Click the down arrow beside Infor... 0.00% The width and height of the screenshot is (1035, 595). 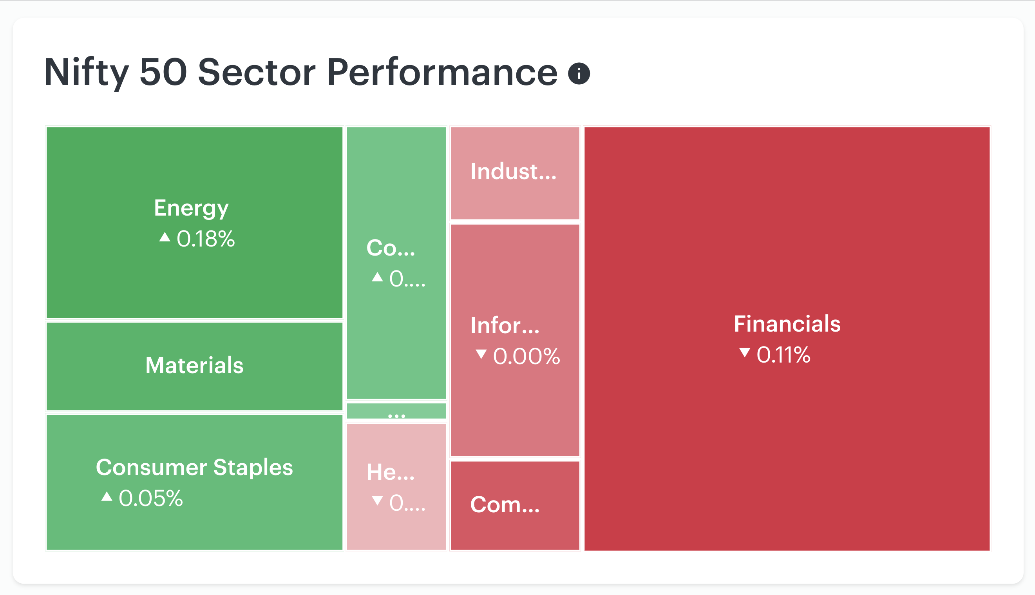[x=481, y=354]
